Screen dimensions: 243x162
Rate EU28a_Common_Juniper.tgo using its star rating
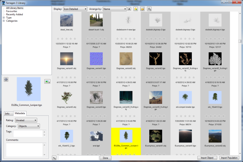(x=125, y=154)
